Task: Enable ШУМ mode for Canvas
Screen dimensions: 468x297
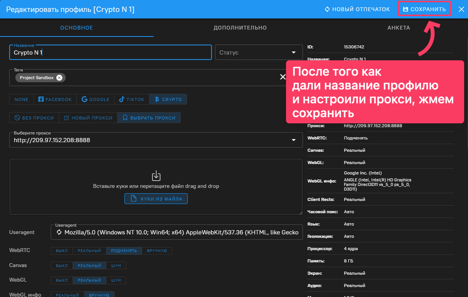Action: point(116,265)
